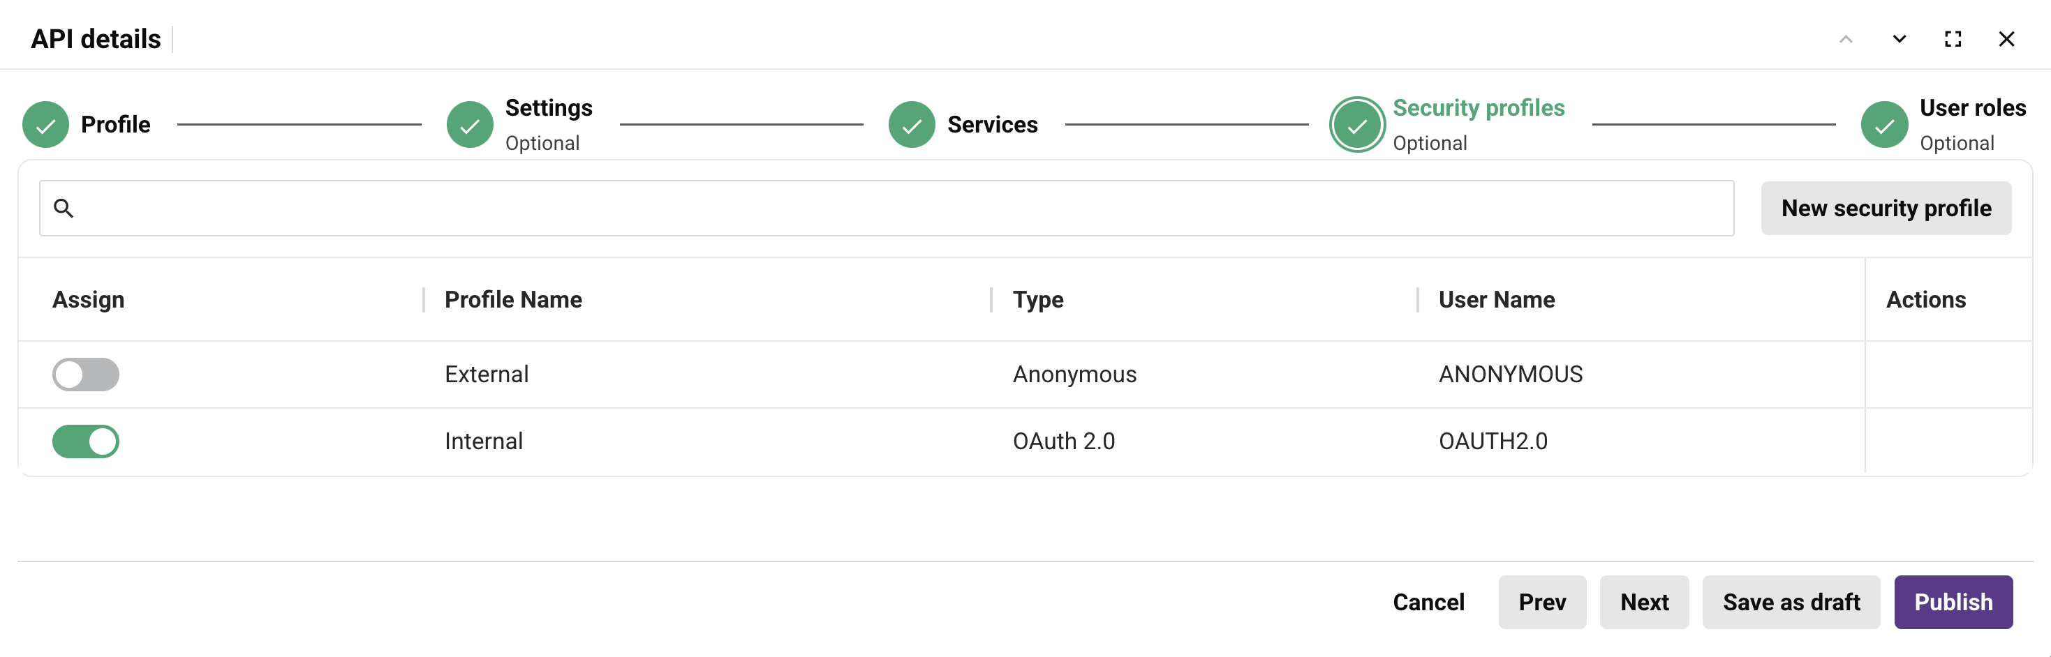
Task: Expand dialog to fullscreen with expand icon
Action: point(1953,38)
